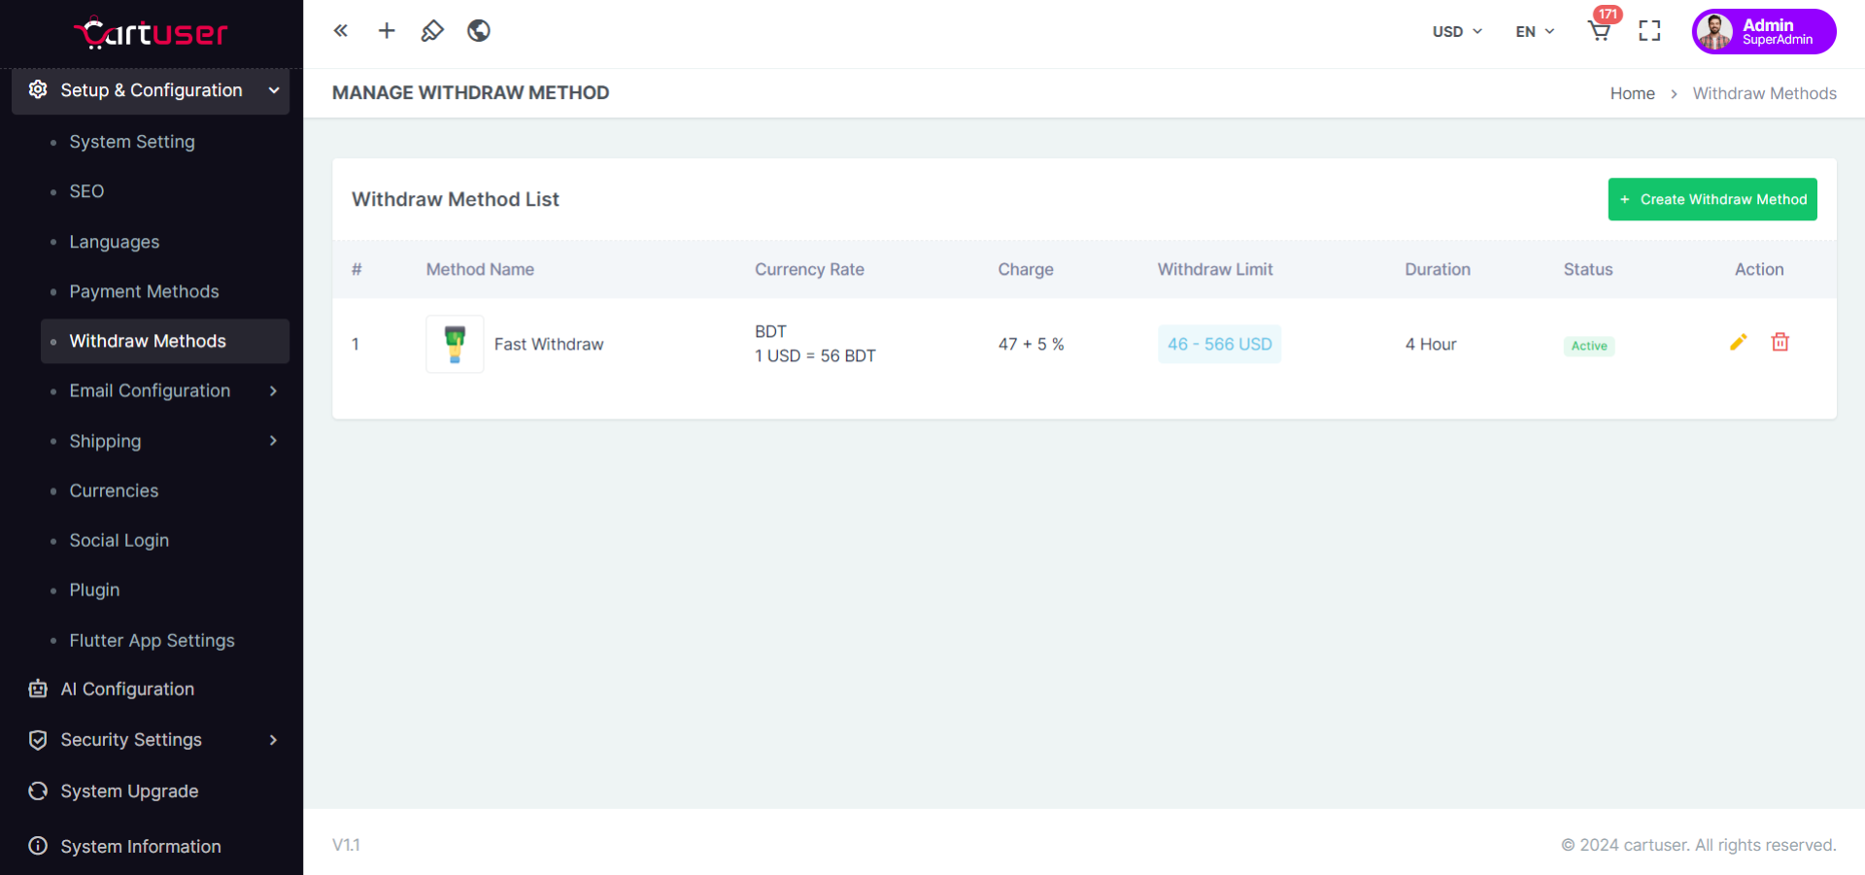Delete Fast Withdraw with trash icon
The height and width of the screenshot is (875, 1865).
pyautogui.click(x=1780, y=342)
